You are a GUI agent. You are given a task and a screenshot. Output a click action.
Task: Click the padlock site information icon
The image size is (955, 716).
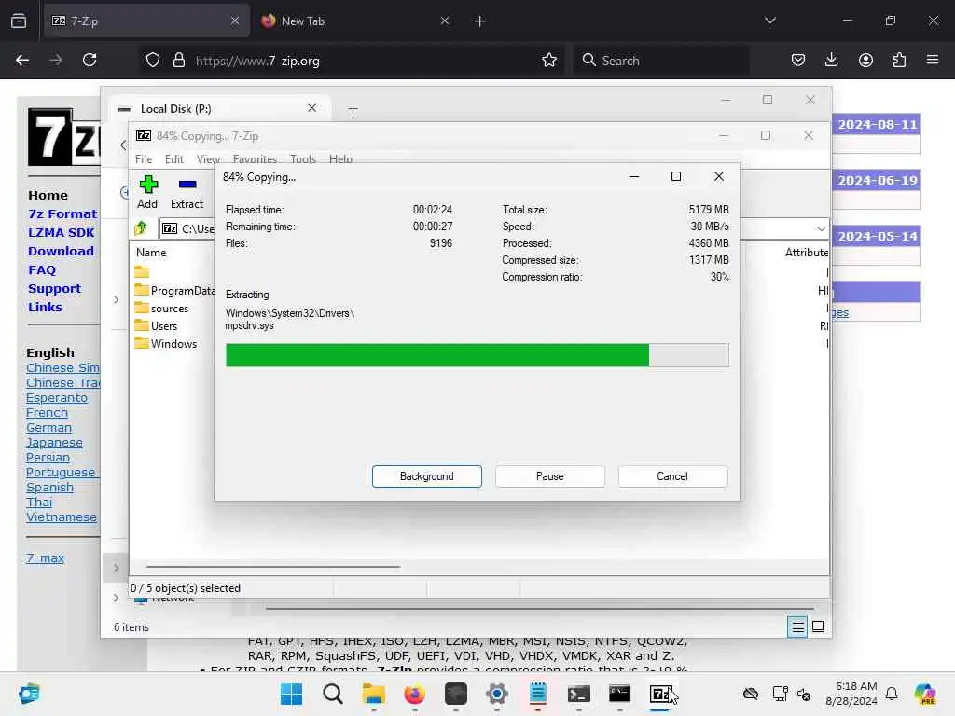(x=178, y=60)
